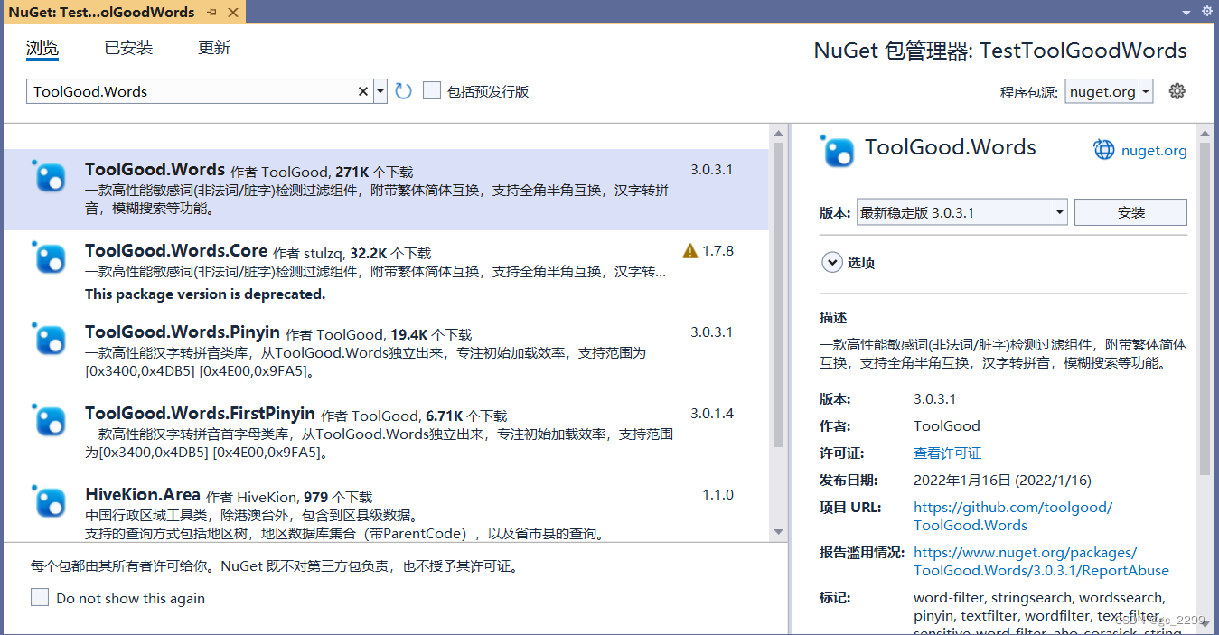Check Do not show this again
This screenshot has width=1219, height=635.
[40, 597]
